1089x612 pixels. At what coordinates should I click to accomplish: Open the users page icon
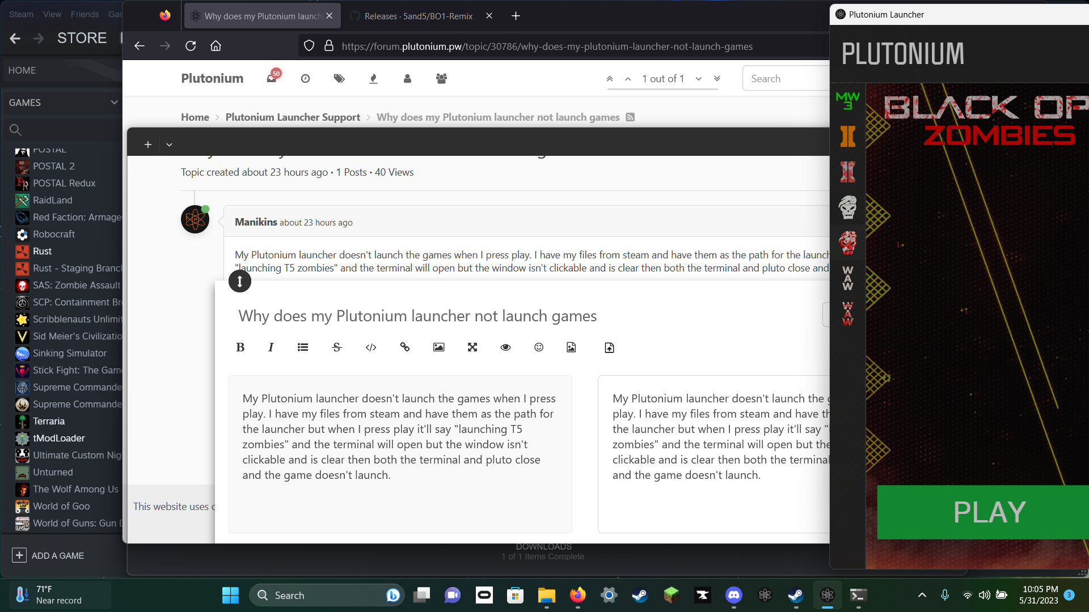point(407,79)
